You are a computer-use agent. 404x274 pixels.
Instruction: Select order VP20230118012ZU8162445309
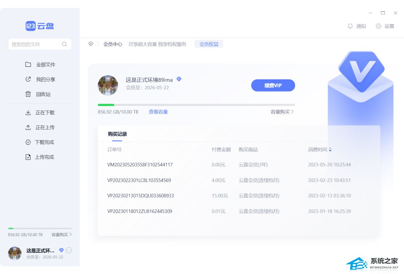point(140,211)
